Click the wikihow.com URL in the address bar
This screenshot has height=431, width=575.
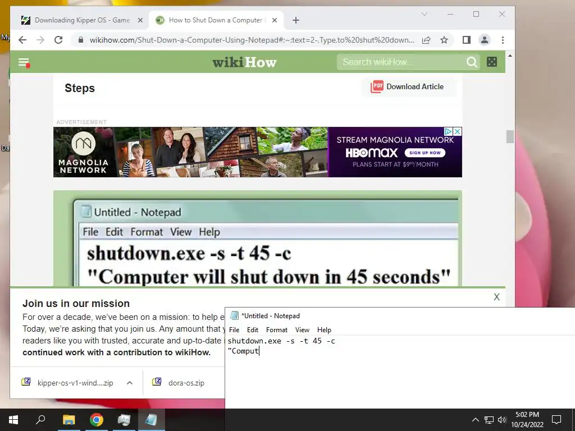coord(252,40)
